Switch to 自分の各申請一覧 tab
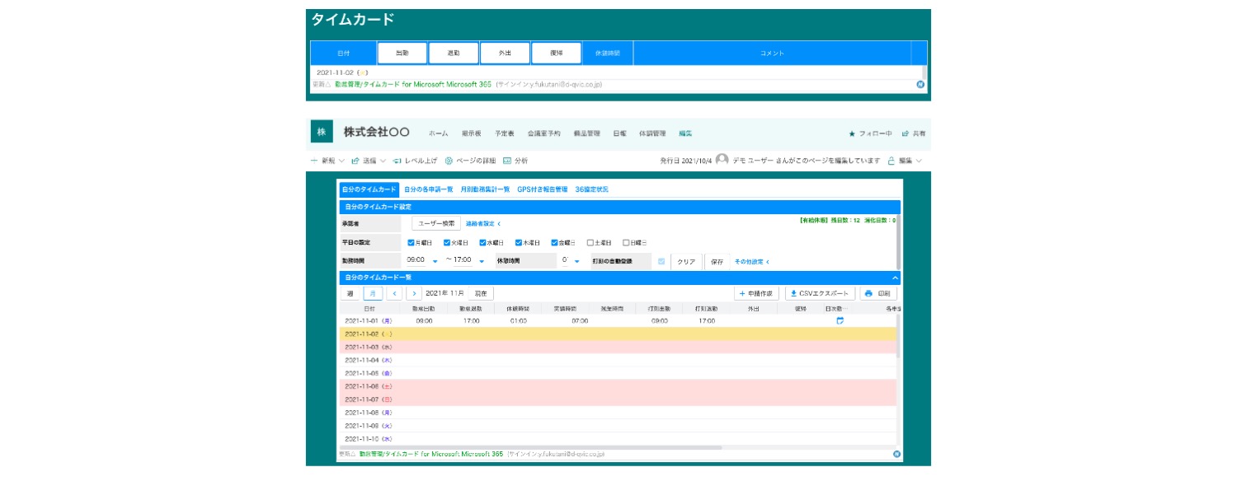The height and width of the screenshot is (481, 1237). (429, 189)
